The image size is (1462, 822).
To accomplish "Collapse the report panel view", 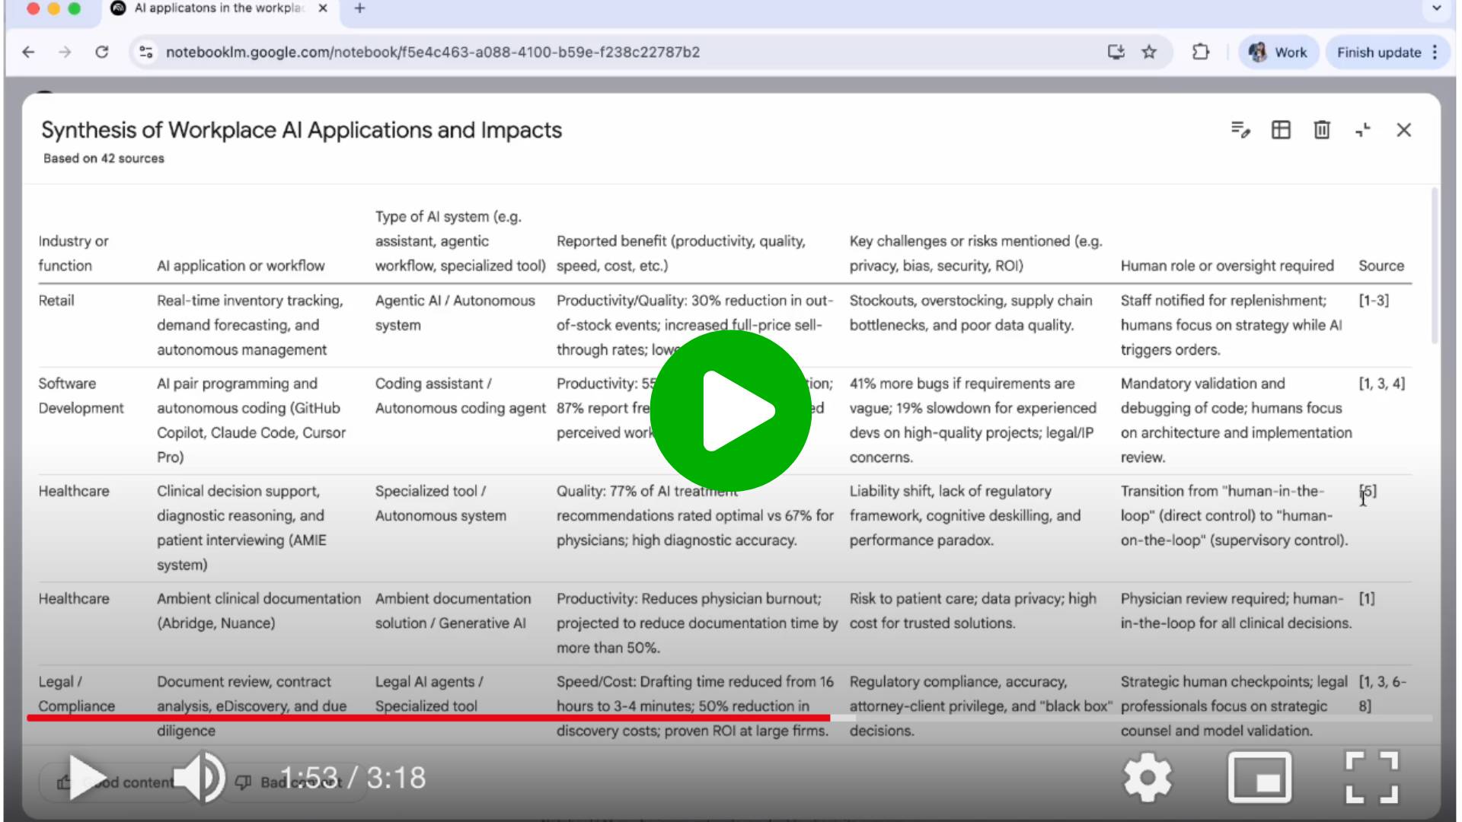I will coord(1363,130).
